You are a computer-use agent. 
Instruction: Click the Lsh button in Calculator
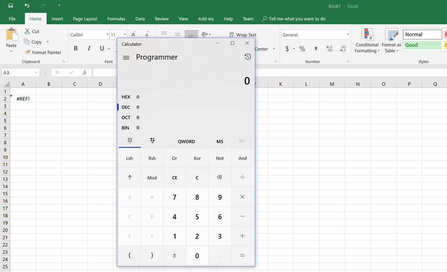(129, 158)
